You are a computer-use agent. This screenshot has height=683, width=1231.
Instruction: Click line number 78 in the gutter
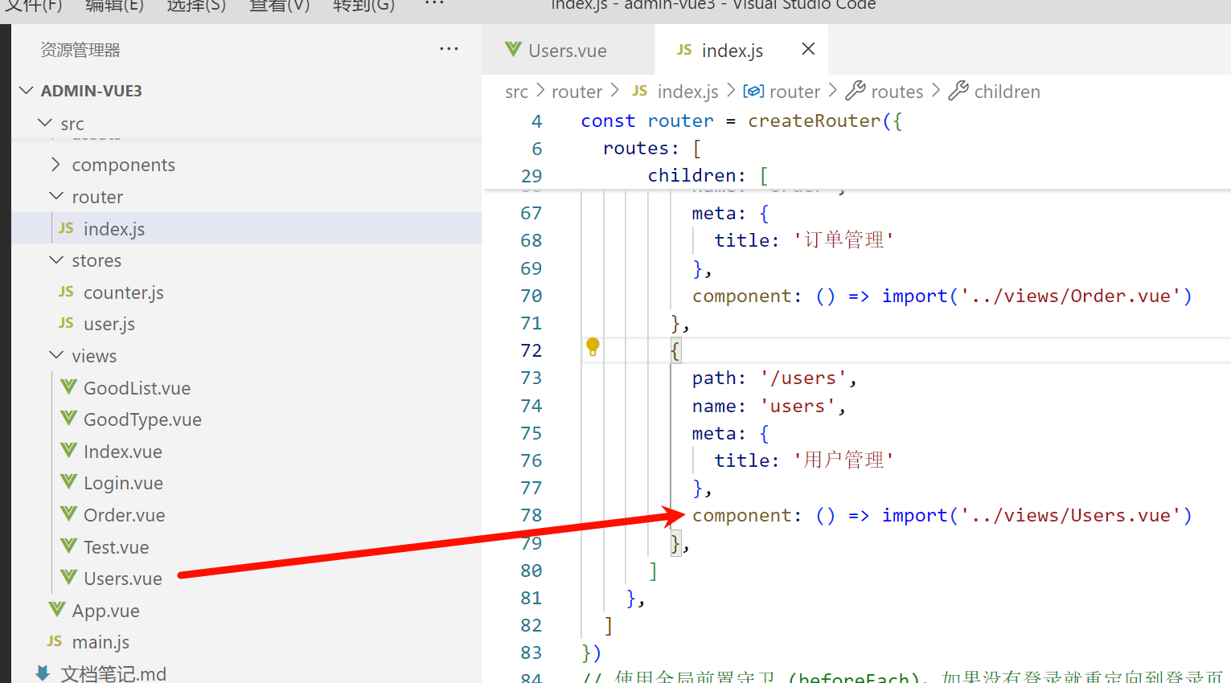coord(531,515)
